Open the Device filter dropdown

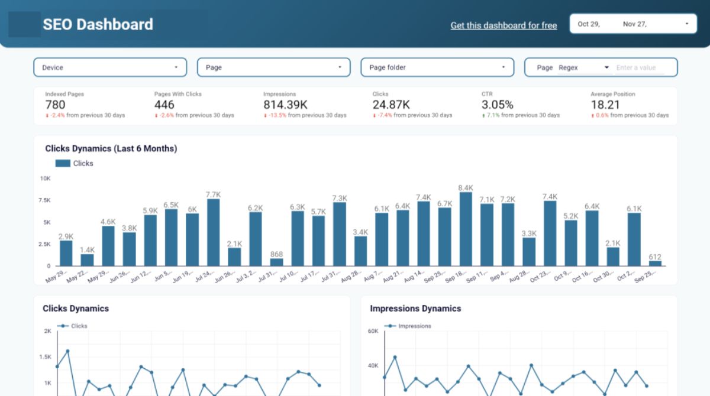point(110,67)
